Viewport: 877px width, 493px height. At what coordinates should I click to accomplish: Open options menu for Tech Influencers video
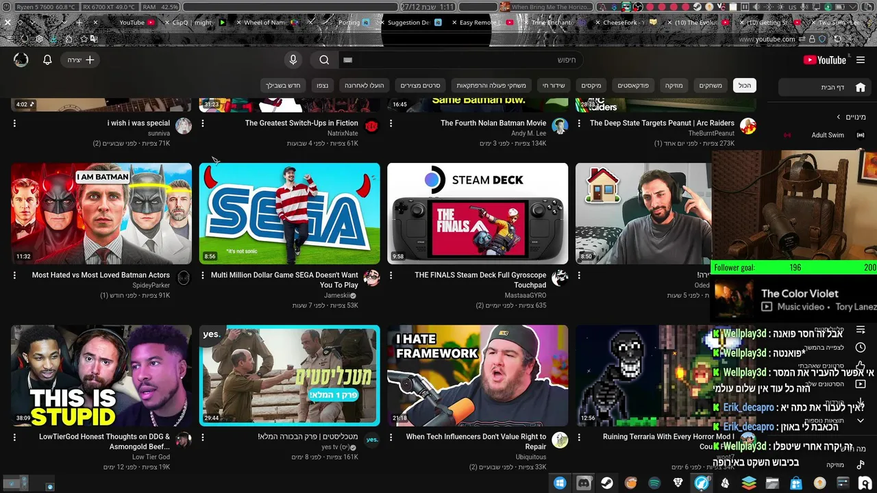(x=391, y=437)
